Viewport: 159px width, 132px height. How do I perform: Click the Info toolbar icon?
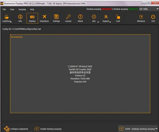[20, 17]
